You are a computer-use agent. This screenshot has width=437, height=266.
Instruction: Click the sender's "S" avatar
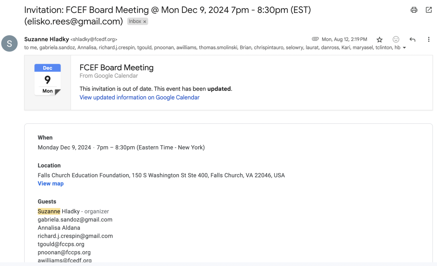pos(10,44)
